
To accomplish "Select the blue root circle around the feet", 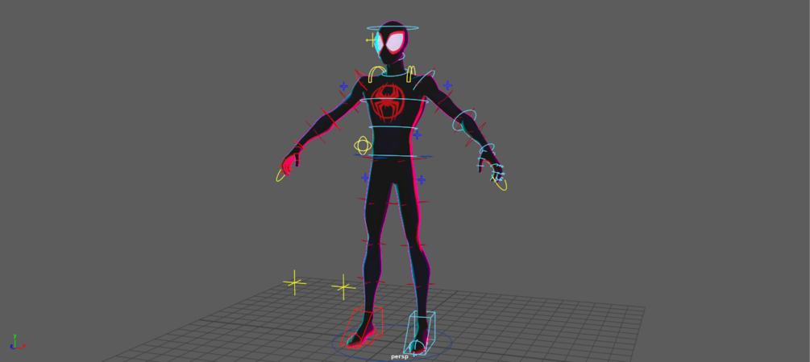I will click(392, 341).
